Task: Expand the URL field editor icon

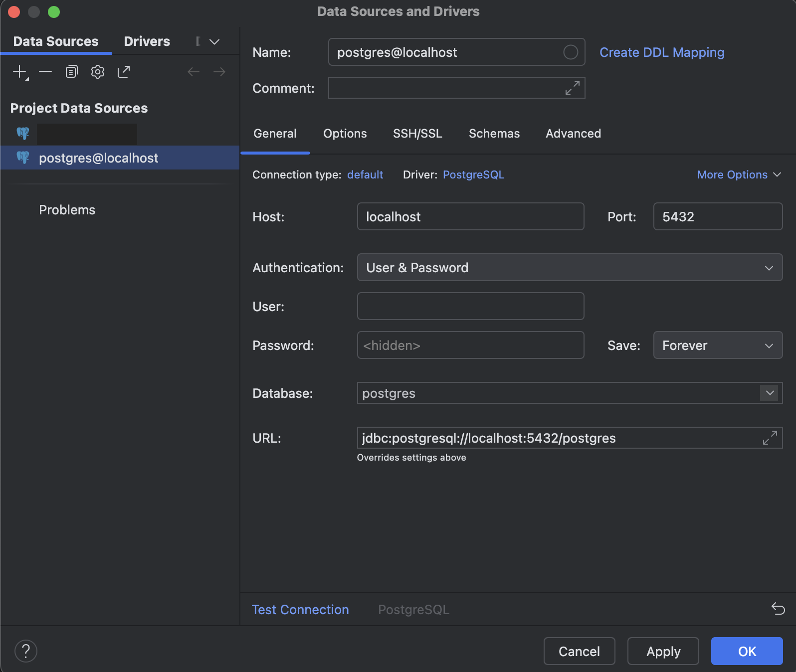Action: tap(770, 438)
